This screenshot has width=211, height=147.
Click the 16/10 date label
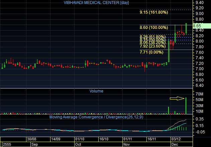[104, 139]
